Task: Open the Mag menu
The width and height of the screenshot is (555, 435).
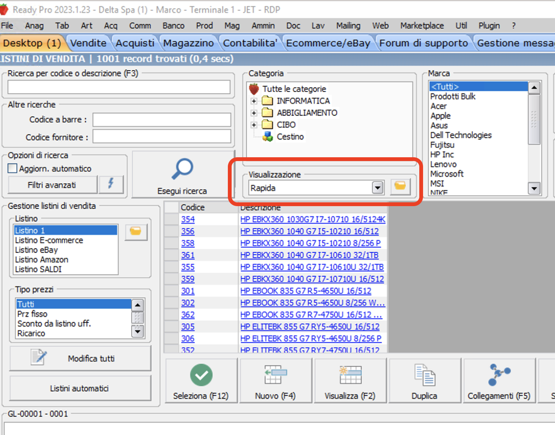Action: (x=232, y=25)
